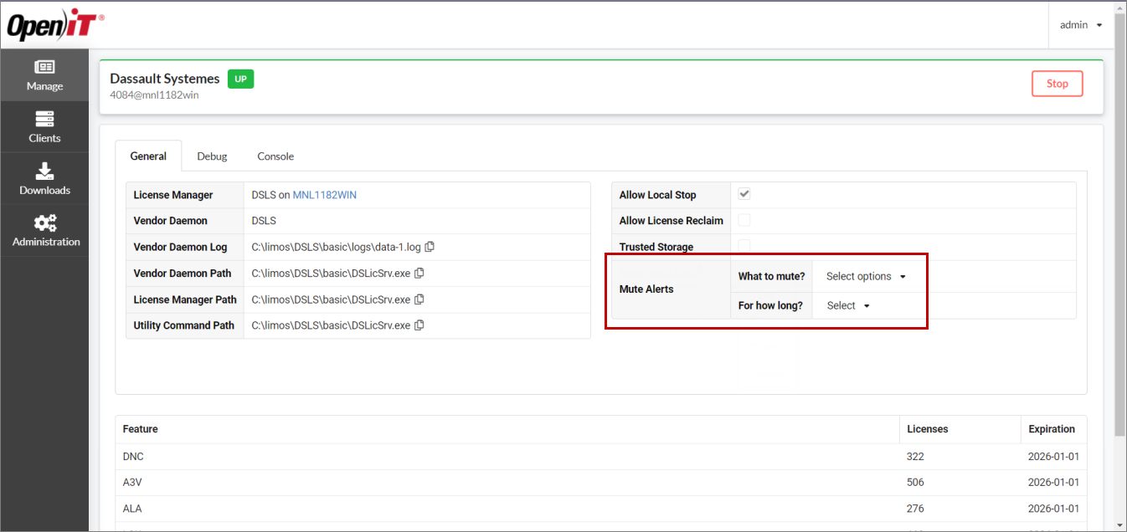Viewport: 1127px width, 532px height.
Task: Switch to the General tab
Action: pos(148,156)
